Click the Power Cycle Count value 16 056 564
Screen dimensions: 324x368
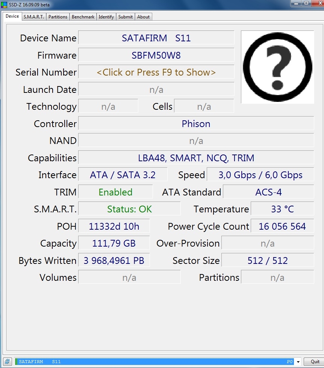[282, 226]
